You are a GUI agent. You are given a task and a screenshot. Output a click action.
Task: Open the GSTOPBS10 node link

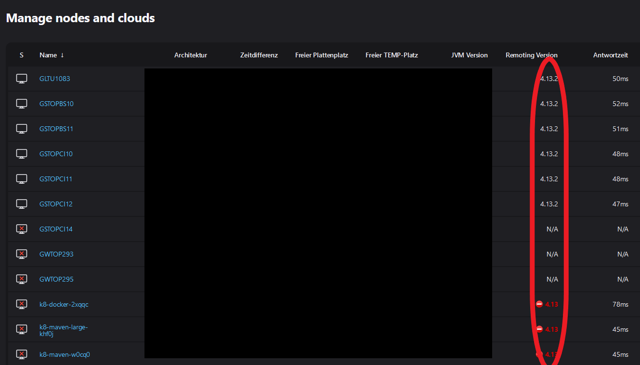tap(56, 104)
